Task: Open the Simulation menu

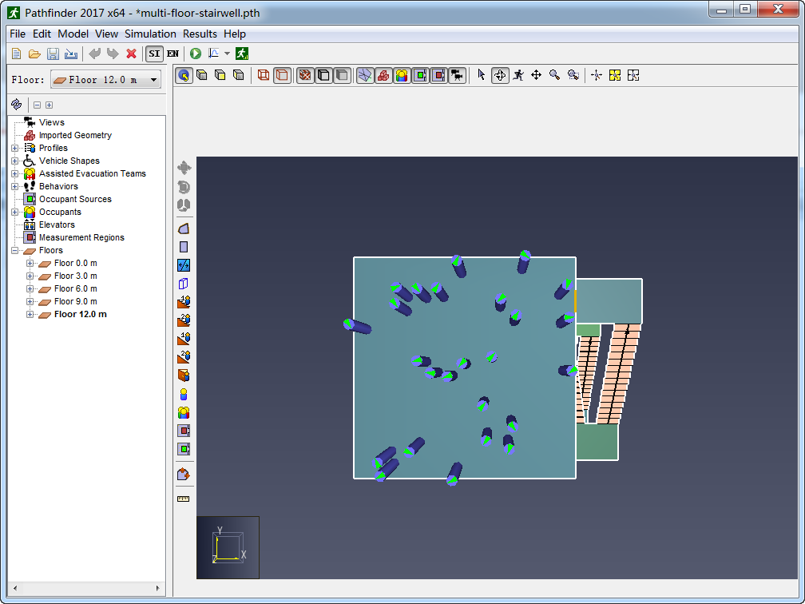Action: pyautogui.click(x=150, y=34)
